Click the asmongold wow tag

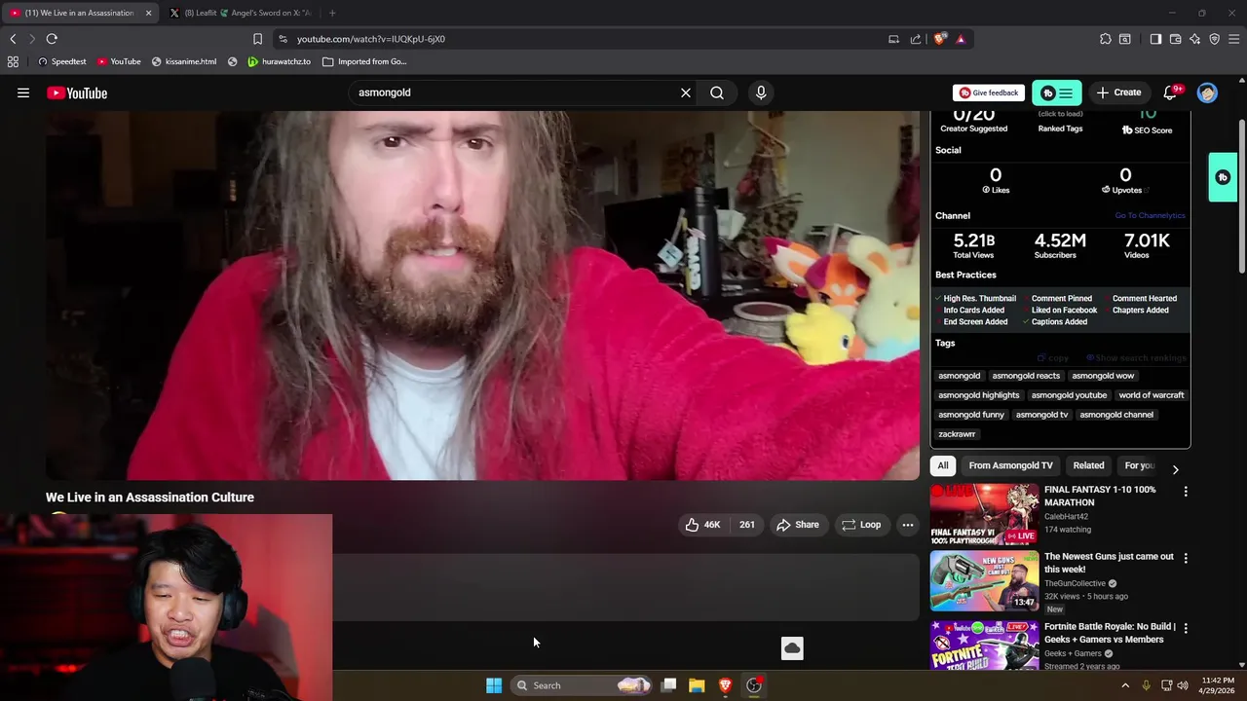point(1103,376)
